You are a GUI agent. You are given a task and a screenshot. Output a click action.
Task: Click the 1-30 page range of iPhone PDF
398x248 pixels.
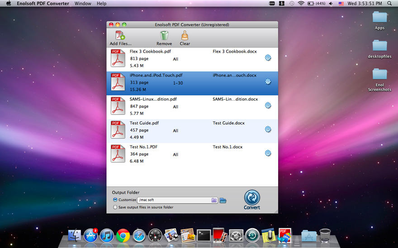(x=178, y=83)
